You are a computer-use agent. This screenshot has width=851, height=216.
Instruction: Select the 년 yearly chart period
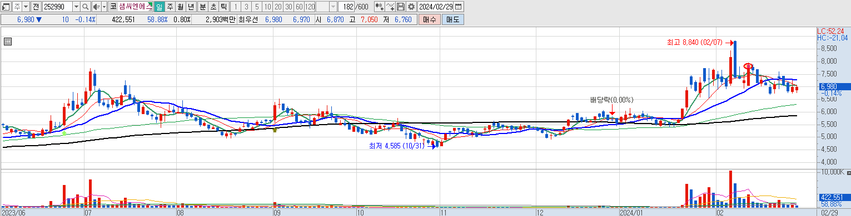[x=191, y=7]
